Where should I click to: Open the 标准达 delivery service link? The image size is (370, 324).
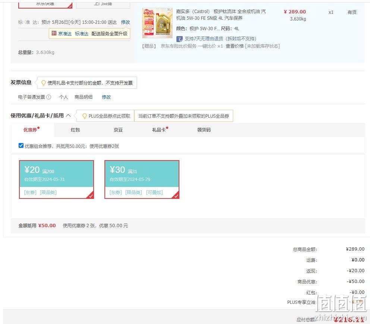[82, 34]
